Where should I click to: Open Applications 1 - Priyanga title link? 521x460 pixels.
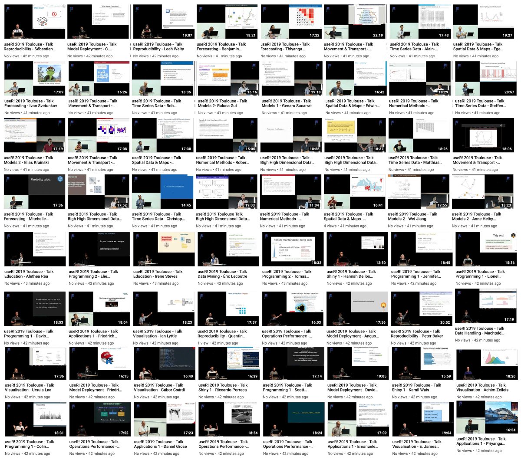[x=481, y=441]
